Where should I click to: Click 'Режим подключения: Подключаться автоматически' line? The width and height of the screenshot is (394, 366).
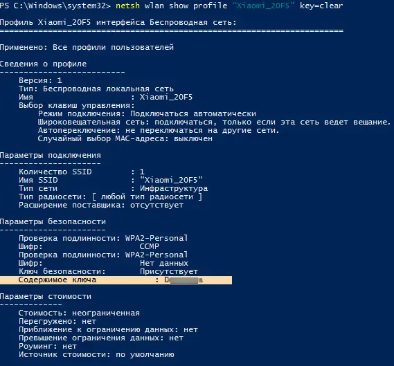point(147,113)
